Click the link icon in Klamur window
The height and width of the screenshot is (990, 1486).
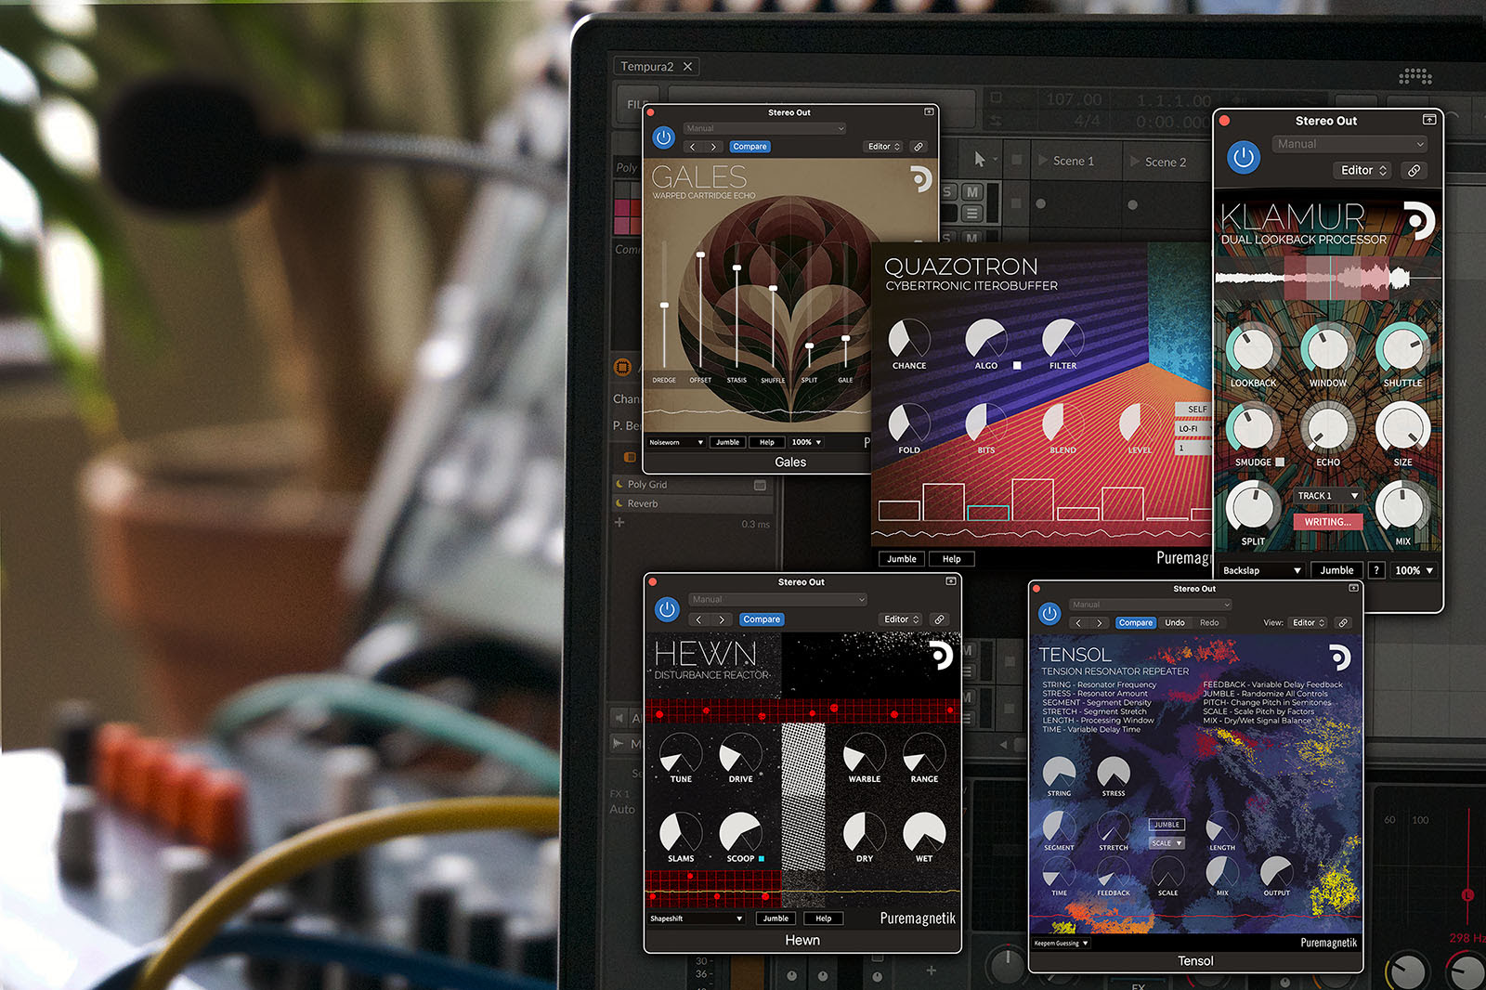pyautogui.click(x=1414, y=170)
